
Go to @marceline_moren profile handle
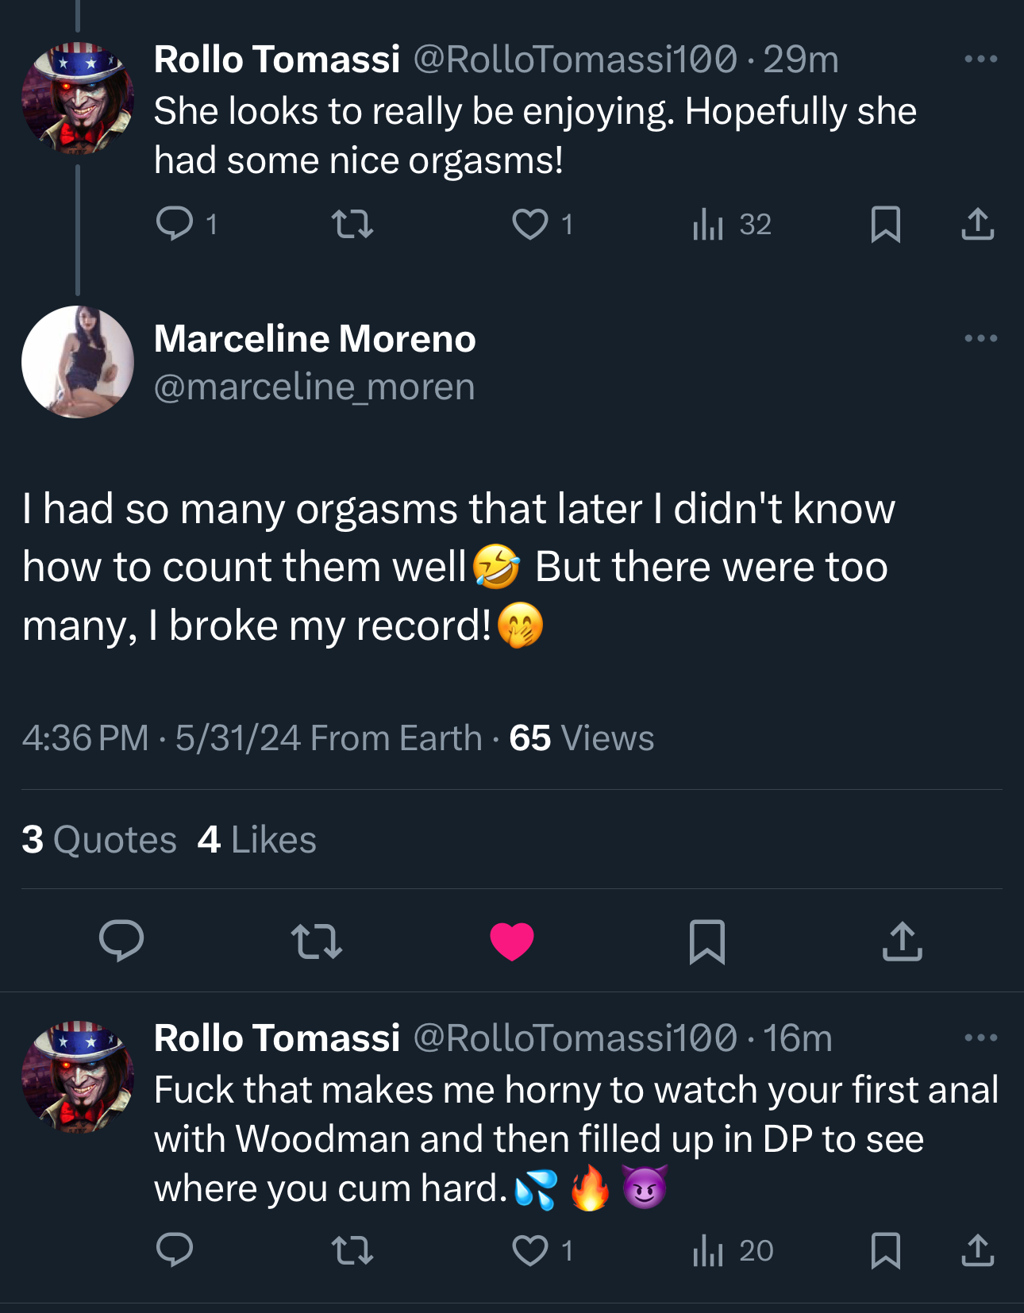point(314,387)
